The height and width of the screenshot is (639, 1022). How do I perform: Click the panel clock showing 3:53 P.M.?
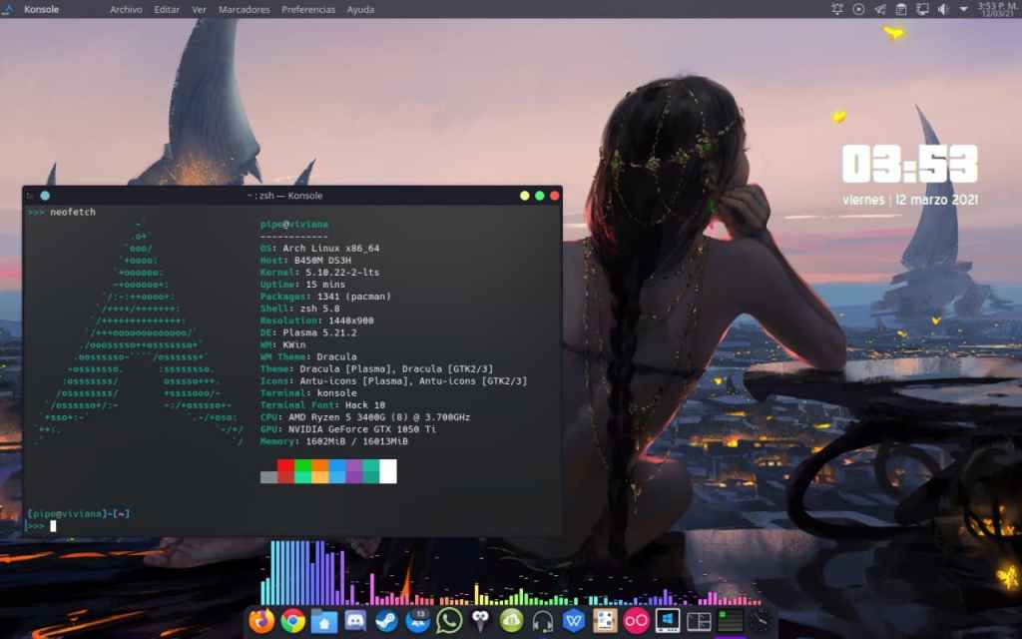point(996,9)
